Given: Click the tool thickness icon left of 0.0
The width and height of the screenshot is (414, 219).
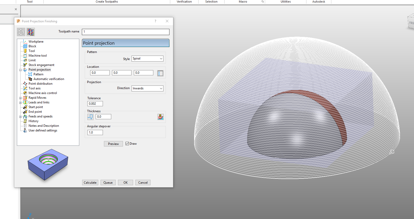Looking at the screenshot, I should tap(90, 117).
